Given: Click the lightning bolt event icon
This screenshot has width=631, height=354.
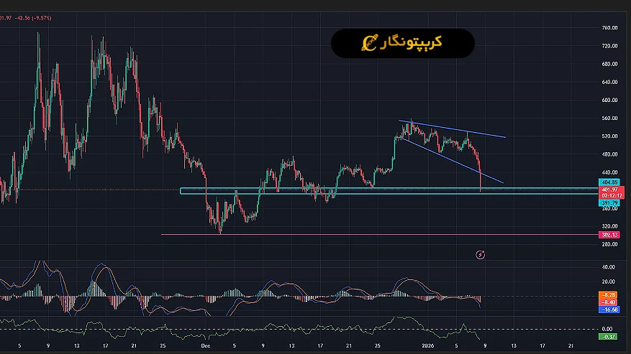Looking at the screenshot, I should (481, 254).
